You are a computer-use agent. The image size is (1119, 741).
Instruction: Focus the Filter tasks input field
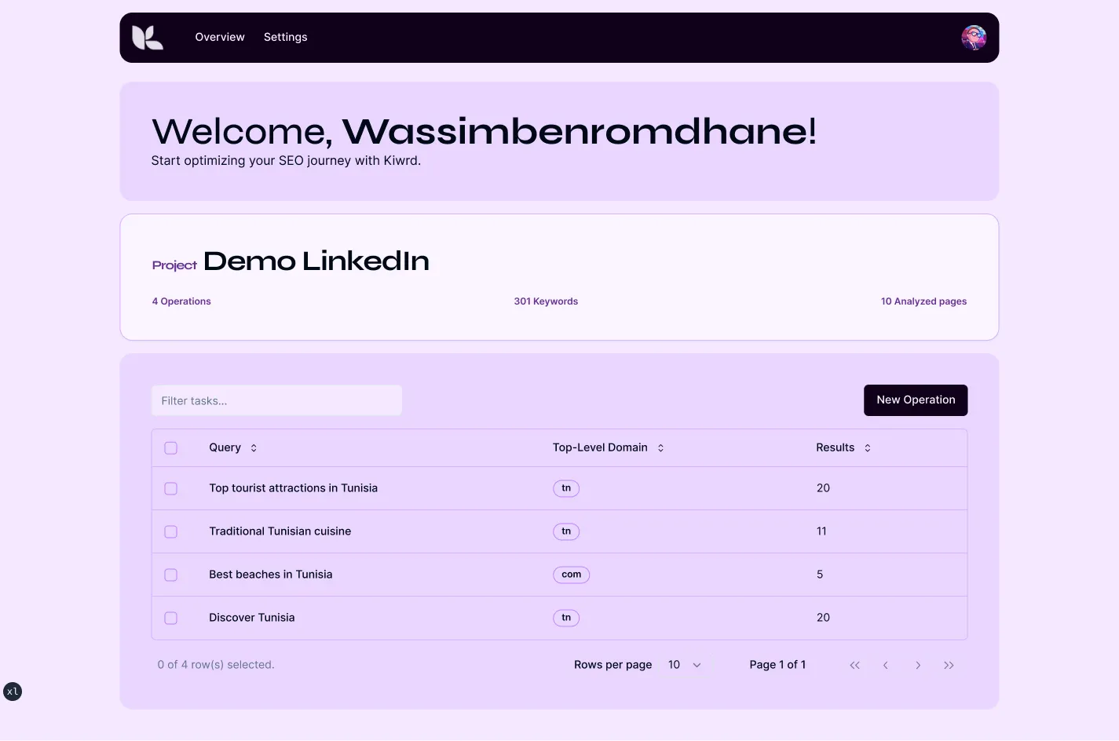(x=276, y=400)
